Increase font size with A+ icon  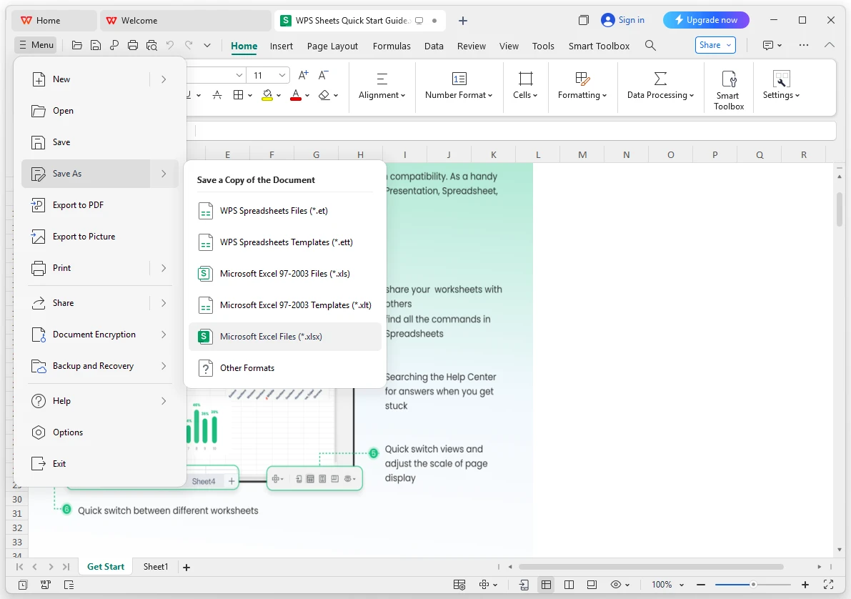(x=304, y=75)
